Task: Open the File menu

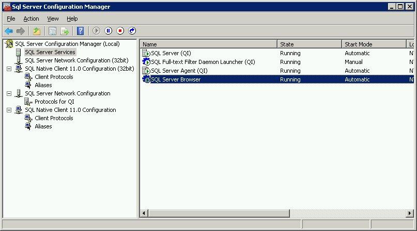Action: (11, 19)
